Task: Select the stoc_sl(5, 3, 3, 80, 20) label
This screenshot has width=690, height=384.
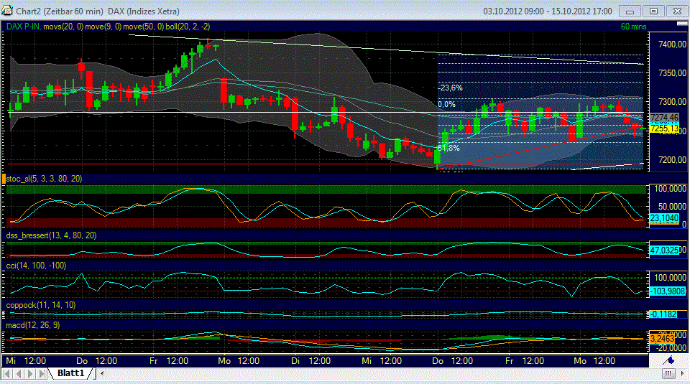Action: pos(44,179)
